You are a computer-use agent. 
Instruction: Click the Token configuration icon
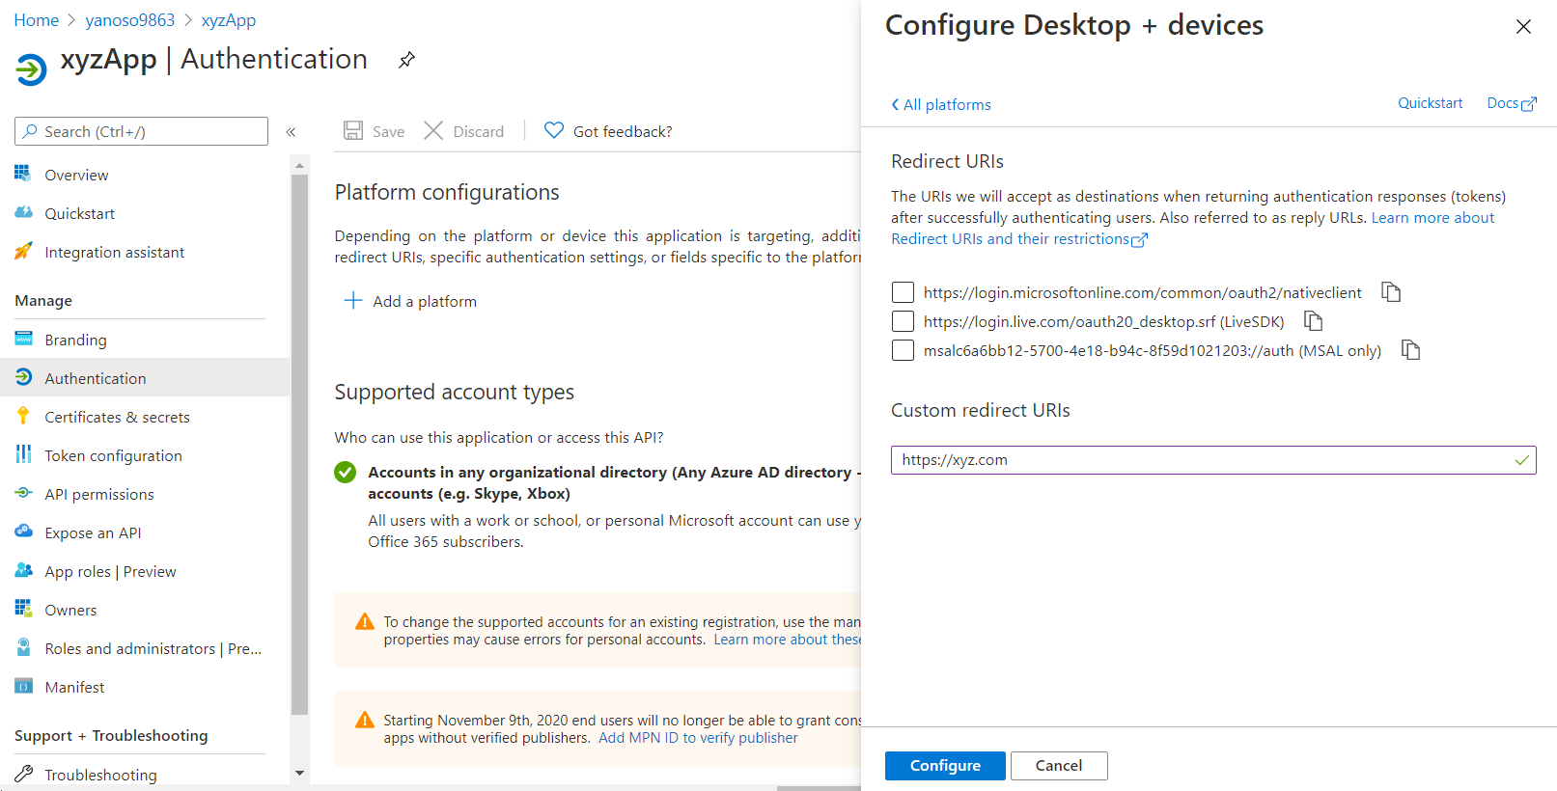coord(23,454)
